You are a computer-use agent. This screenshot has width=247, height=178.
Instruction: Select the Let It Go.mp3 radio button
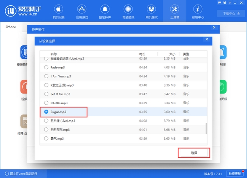tap(46, 94)
